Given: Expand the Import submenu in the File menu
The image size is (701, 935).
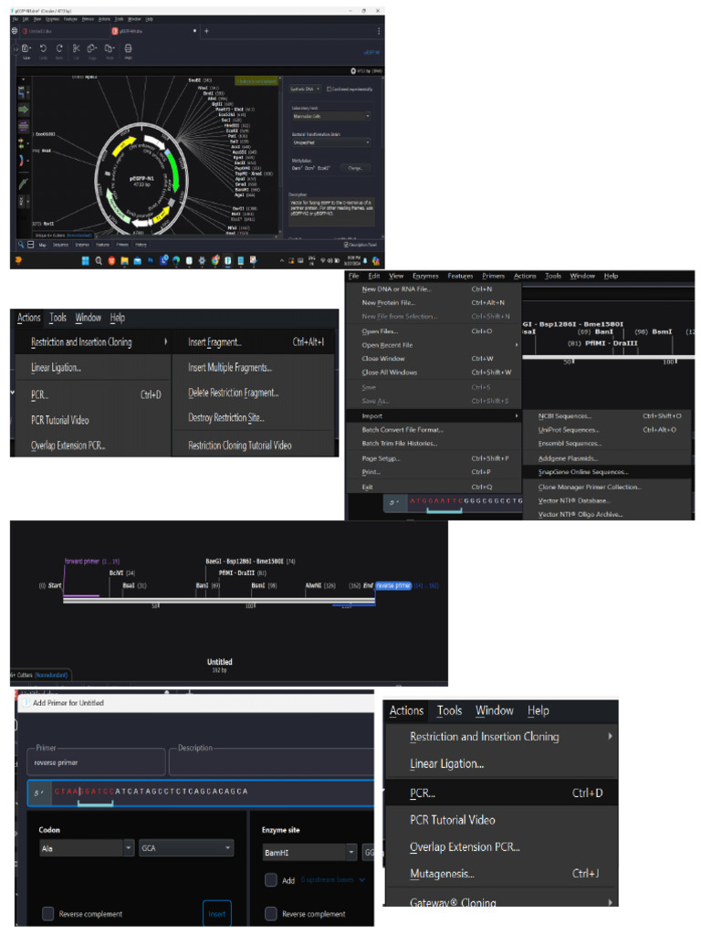Looking at the screenshot, I should click(x=434, y=415).
